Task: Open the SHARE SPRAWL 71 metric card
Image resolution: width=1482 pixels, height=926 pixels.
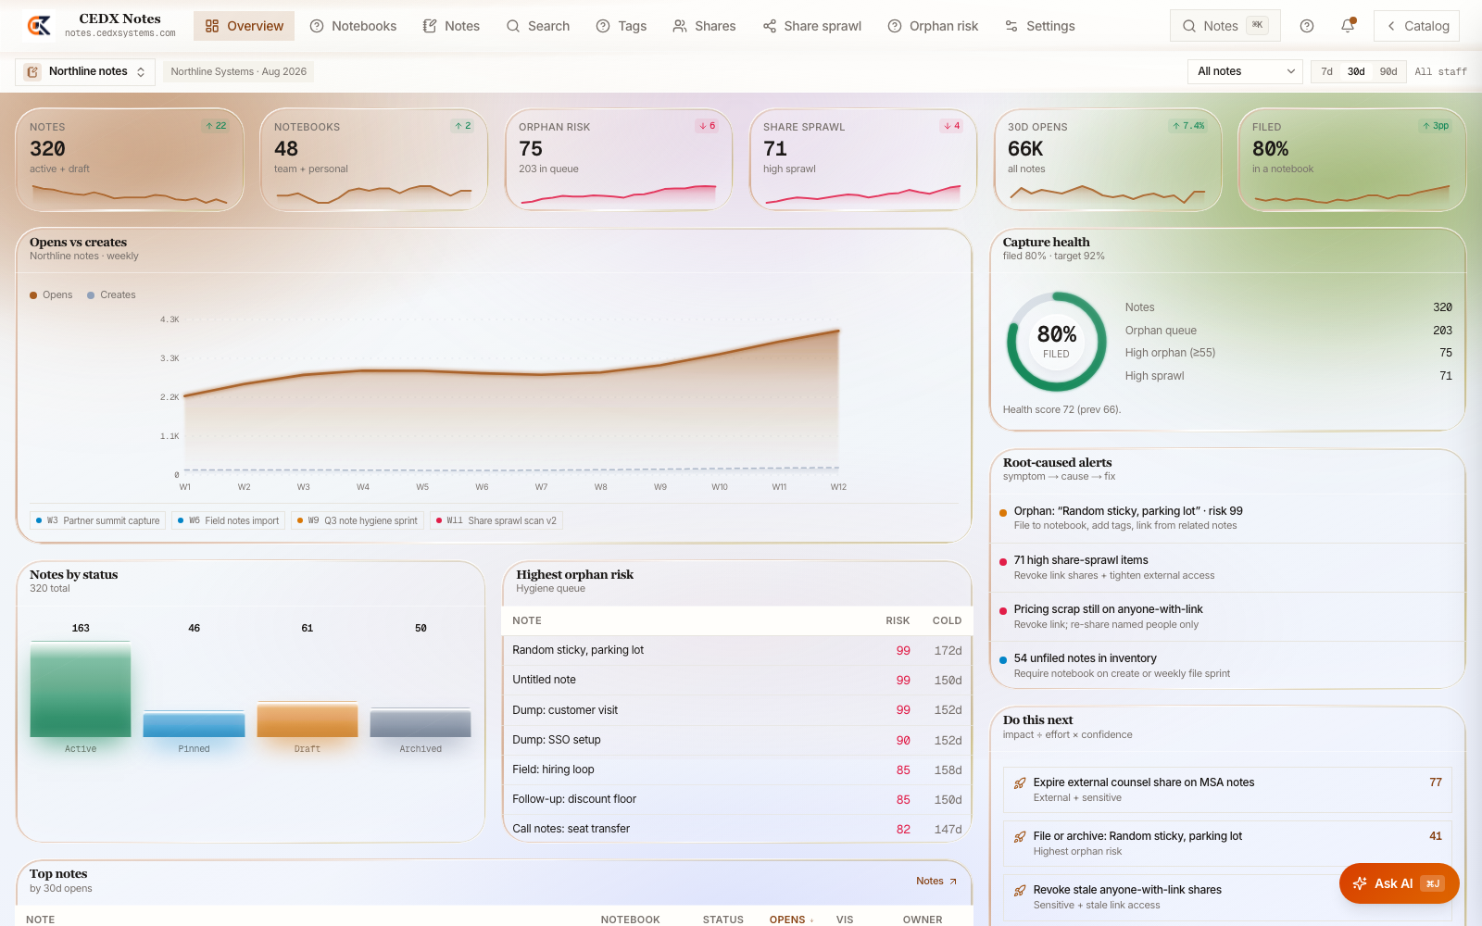Action: click(x=863, y=159)
